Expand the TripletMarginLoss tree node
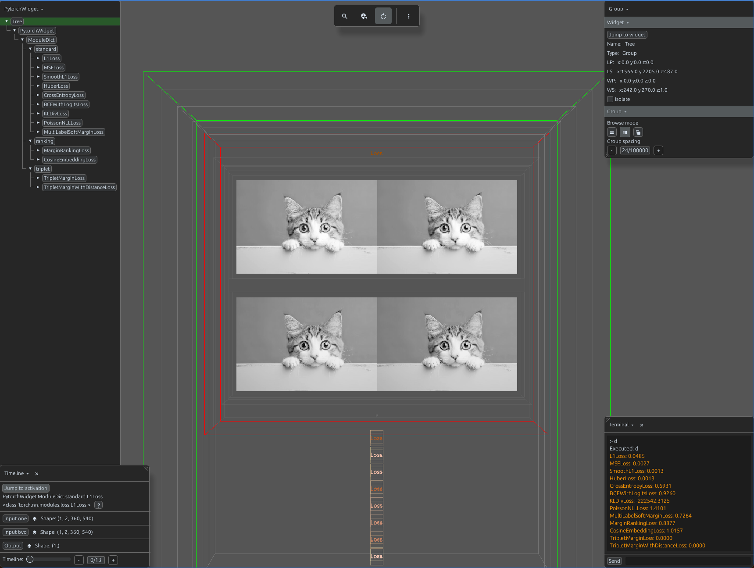754x568 pixels. [x=38, y=178]
